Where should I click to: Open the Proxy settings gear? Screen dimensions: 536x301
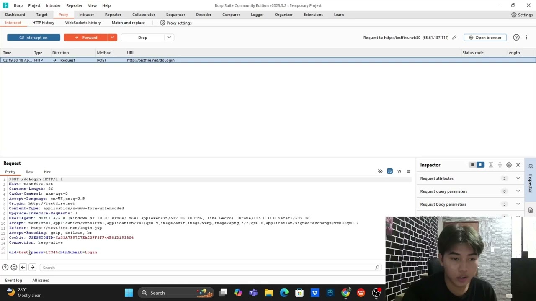[163, 23]
